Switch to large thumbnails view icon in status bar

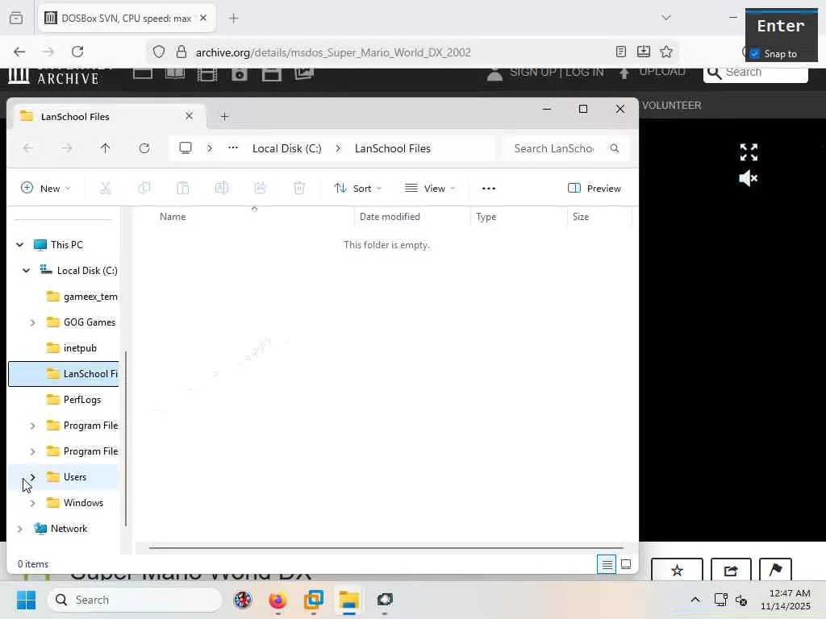(626, 565)
